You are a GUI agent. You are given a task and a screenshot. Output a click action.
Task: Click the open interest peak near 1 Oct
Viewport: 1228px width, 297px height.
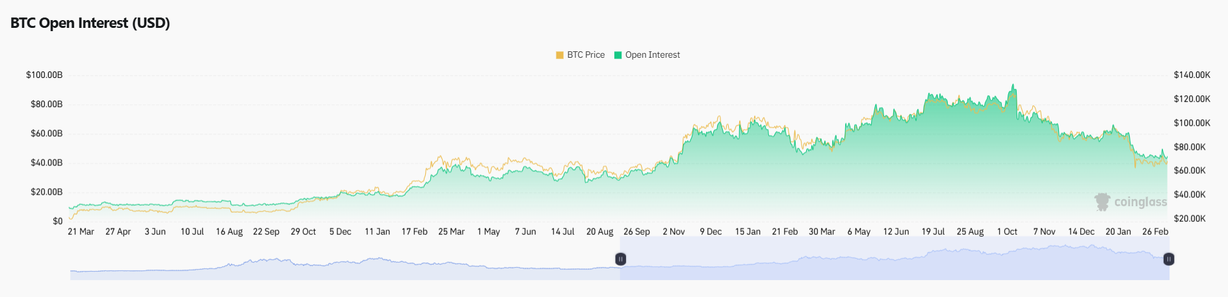coord(1013,85)
